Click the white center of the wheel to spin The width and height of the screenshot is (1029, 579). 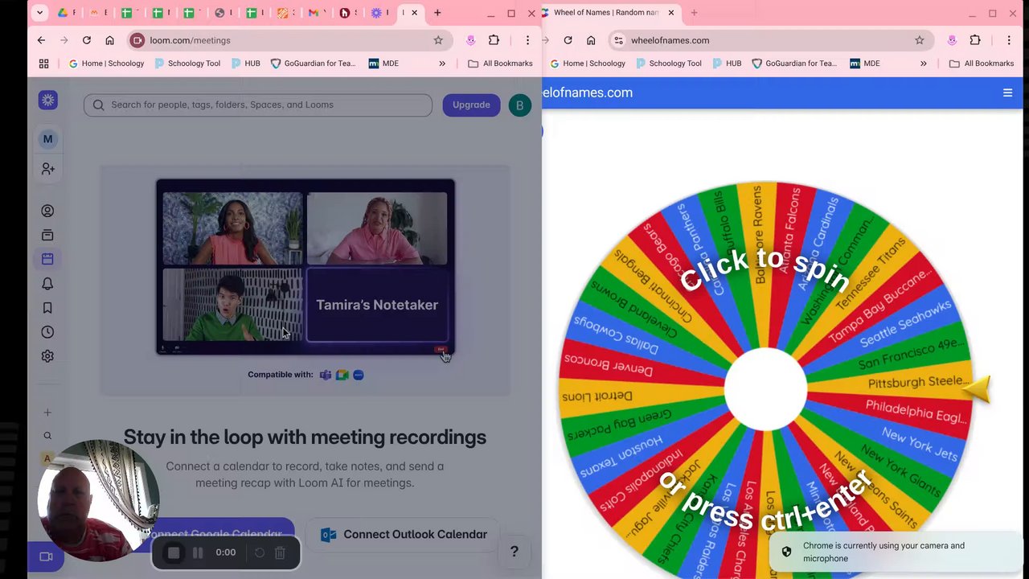coord(765,389)
